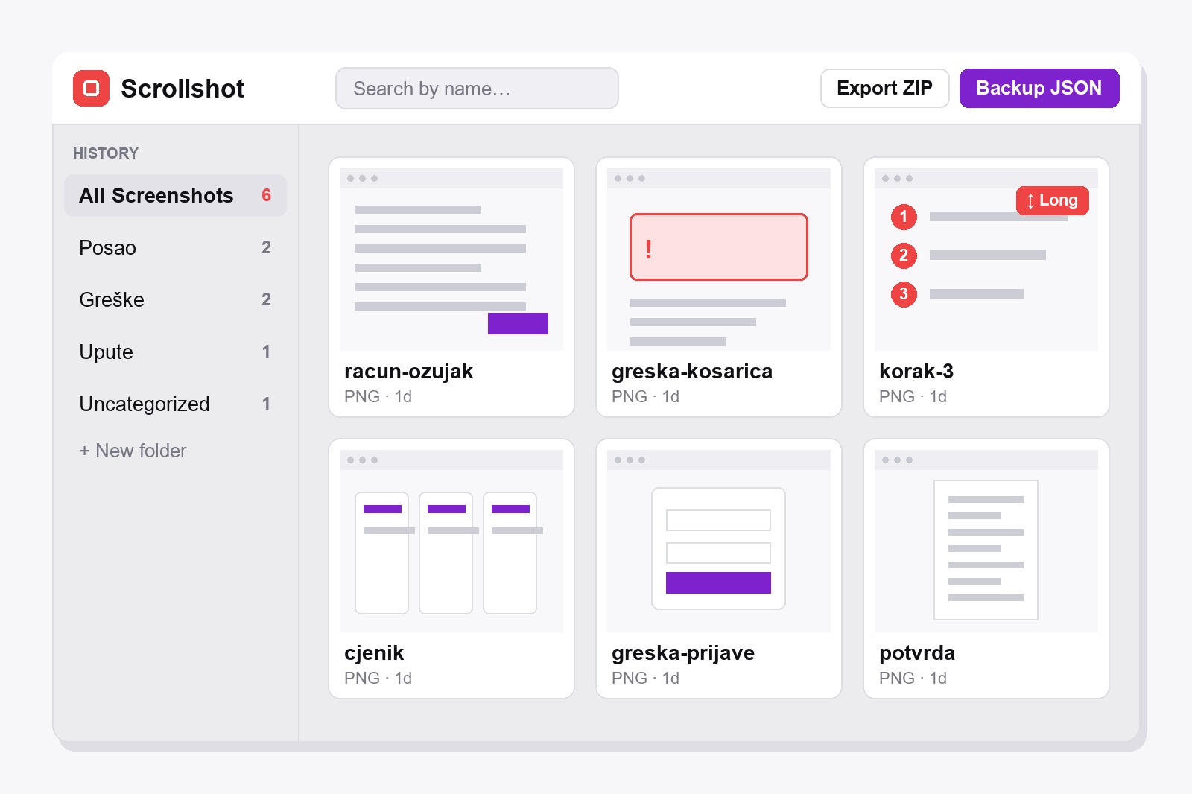Open the potvrda screenshot thumbnail
This screenshot has height=794, width=1192.
(986, 541)
